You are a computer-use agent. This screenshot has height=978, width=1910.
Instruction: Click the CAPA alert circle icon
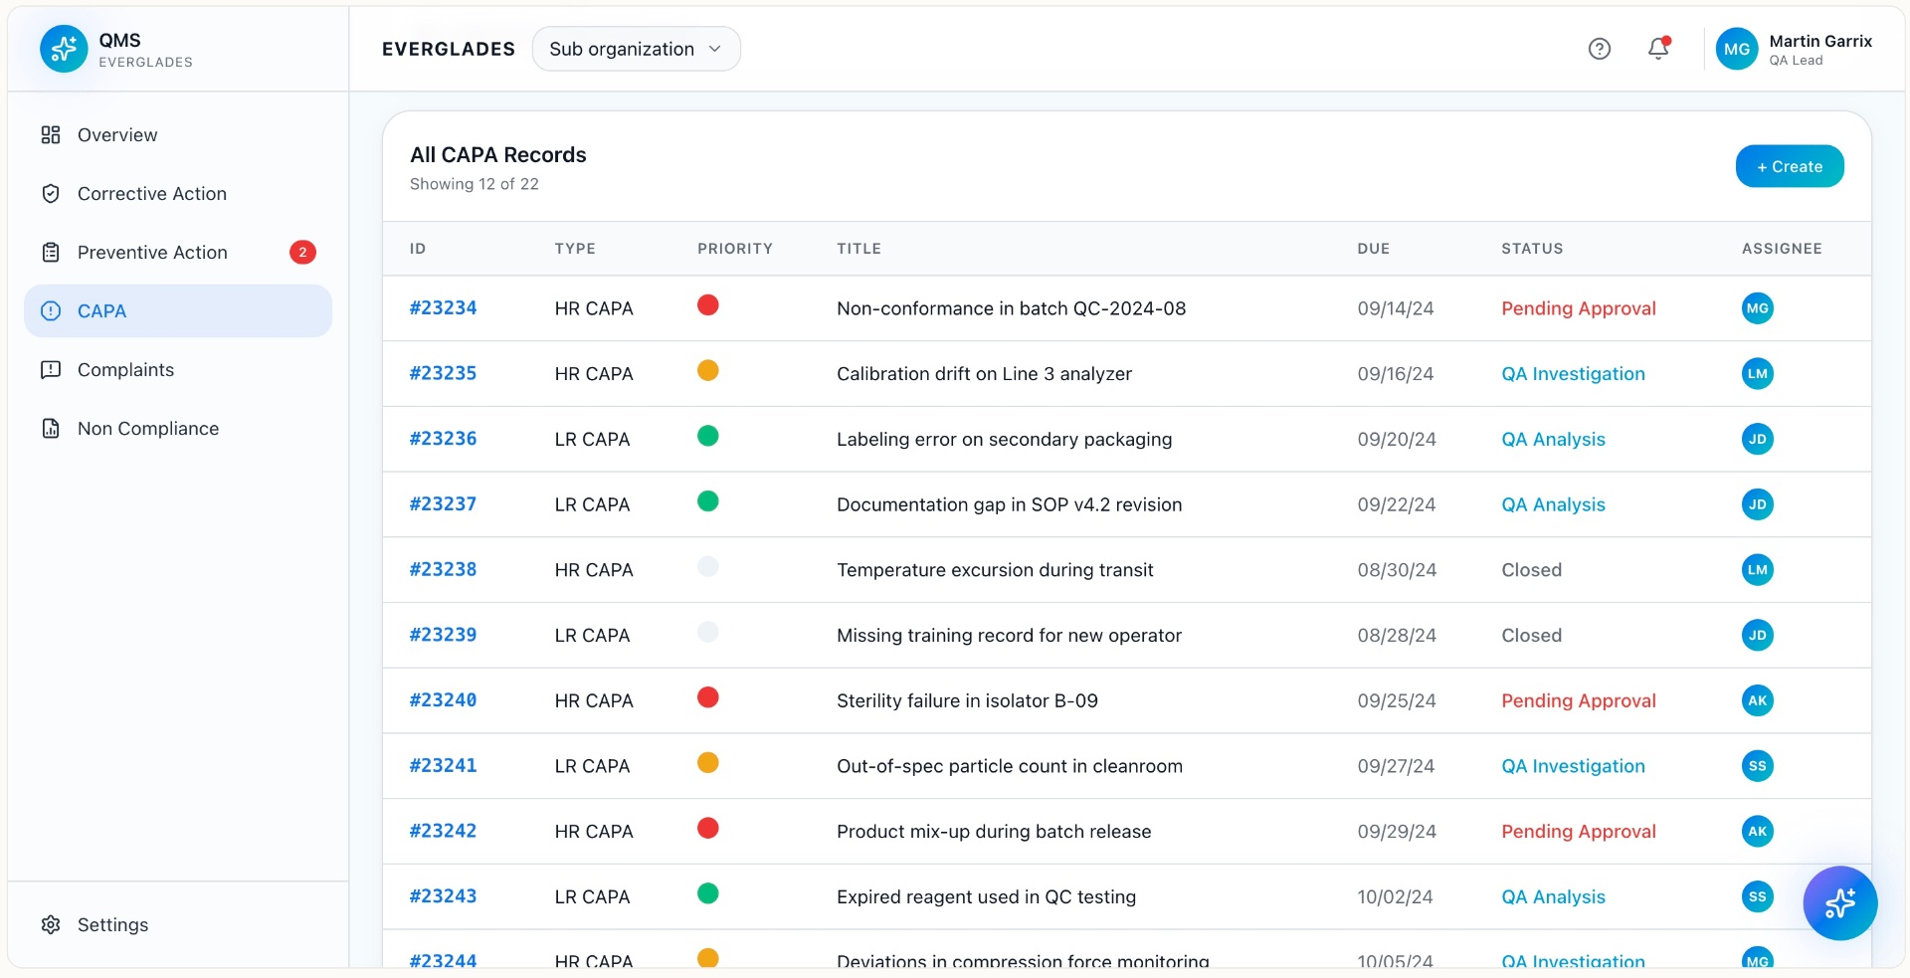(51, 311)
